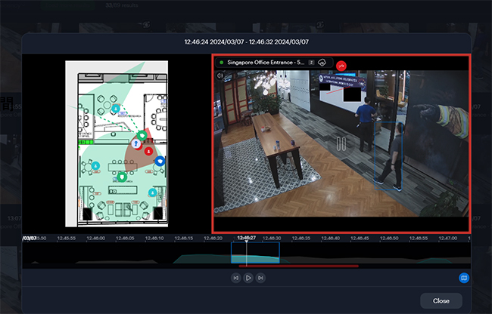This screenshot has width=492, height=314.
Task: Pause the video using center pause overlay
Action: [x=341, y=143]
